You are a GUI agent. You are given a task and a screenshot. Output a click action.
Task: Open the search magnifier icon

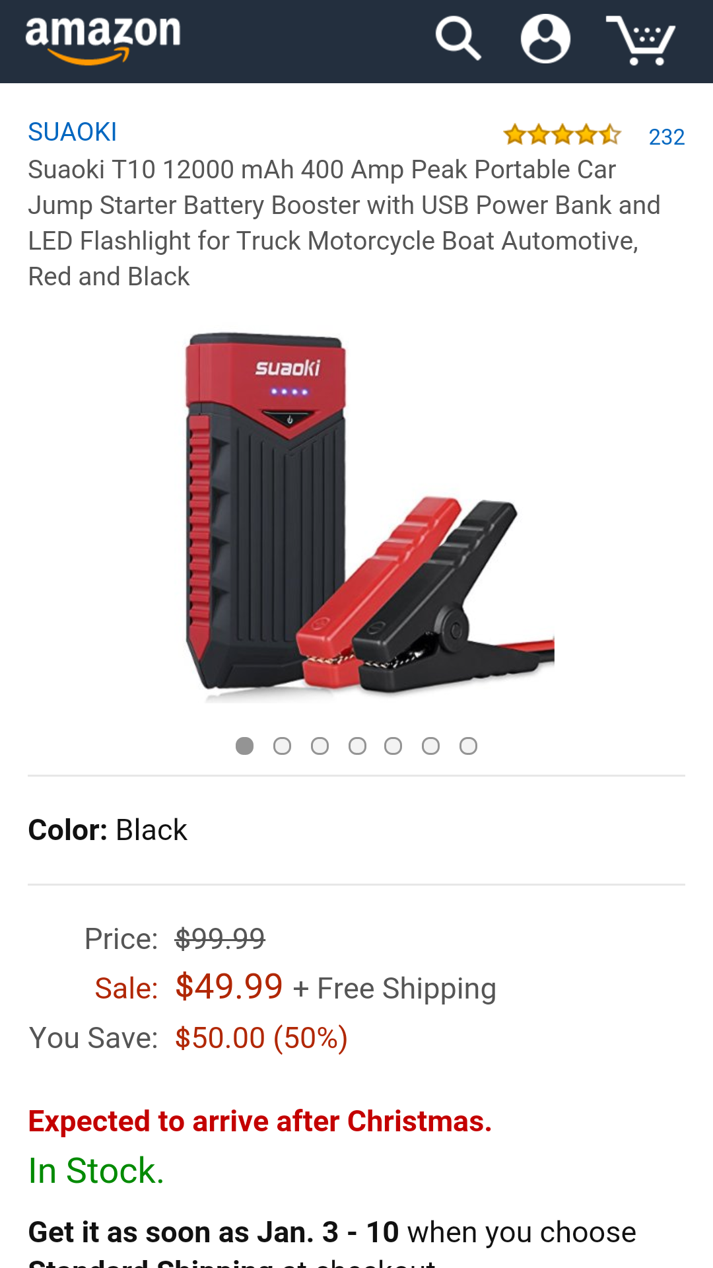458,39
